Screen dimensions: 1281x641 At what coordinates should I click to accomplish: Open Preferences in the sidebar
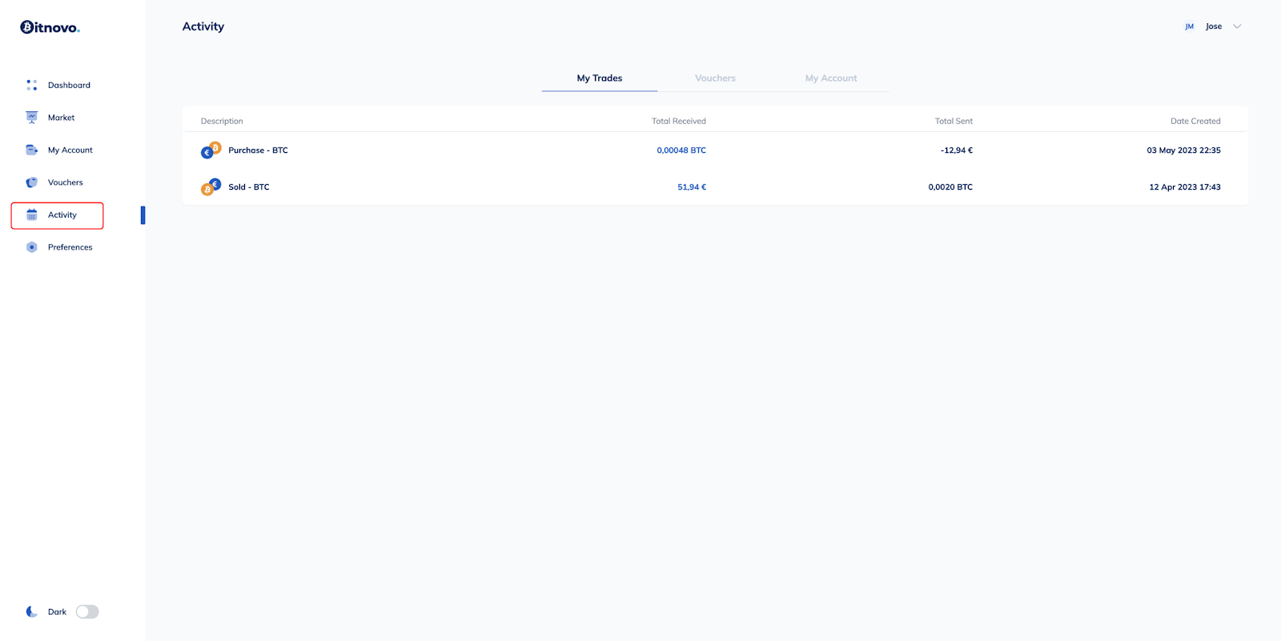(70, 247)
